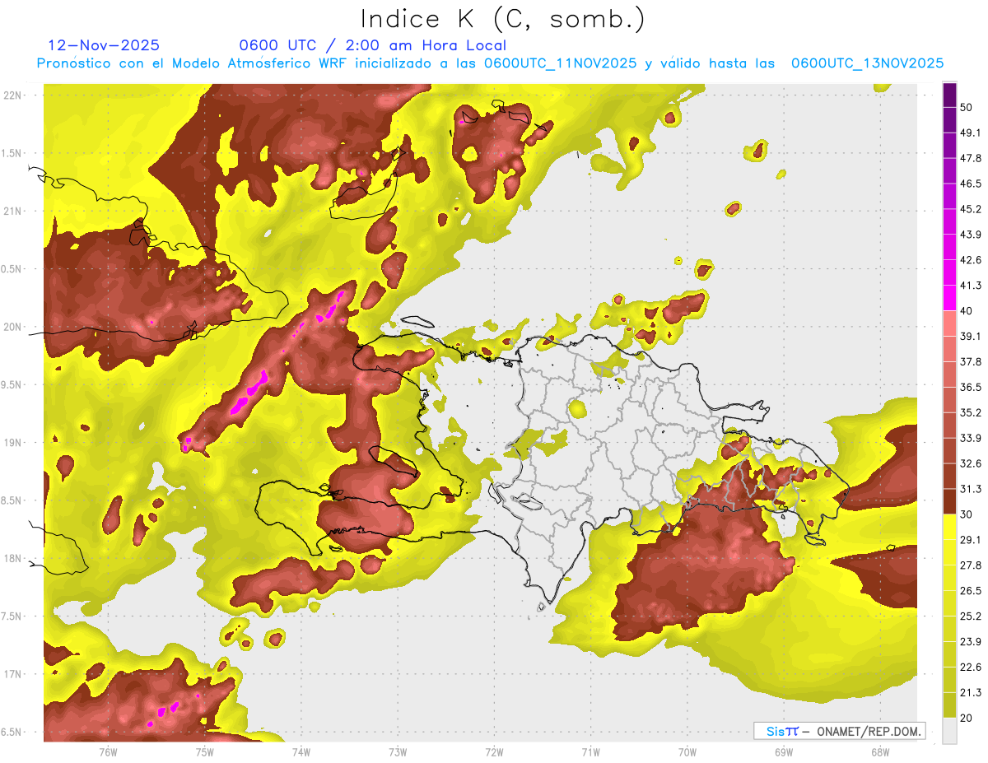Click the 75W longitude label

[204, 752]
